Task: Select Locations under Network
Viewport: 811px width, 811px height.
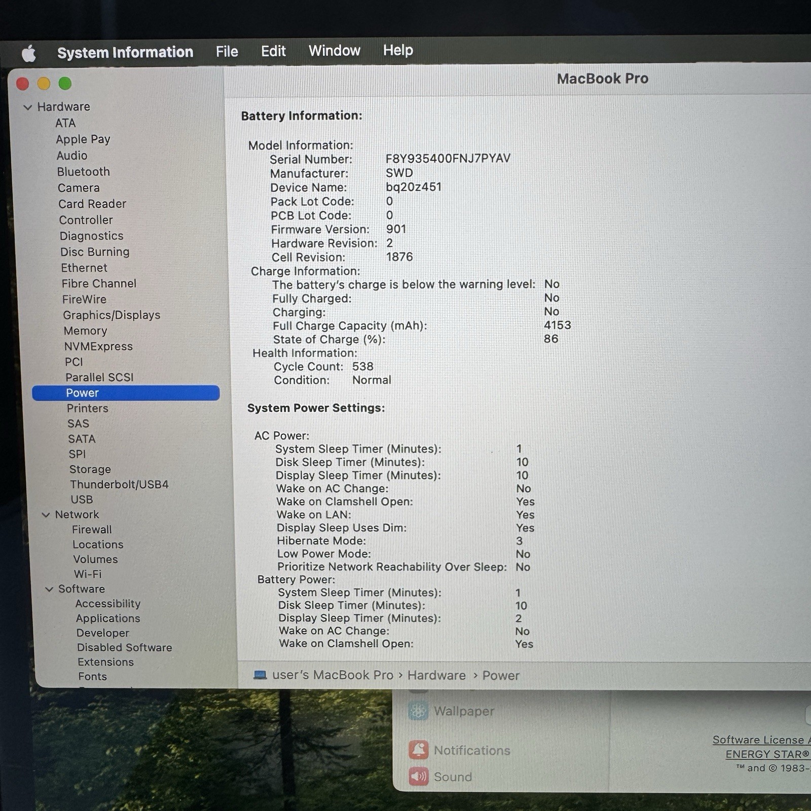Action: [x=98, y=545]
